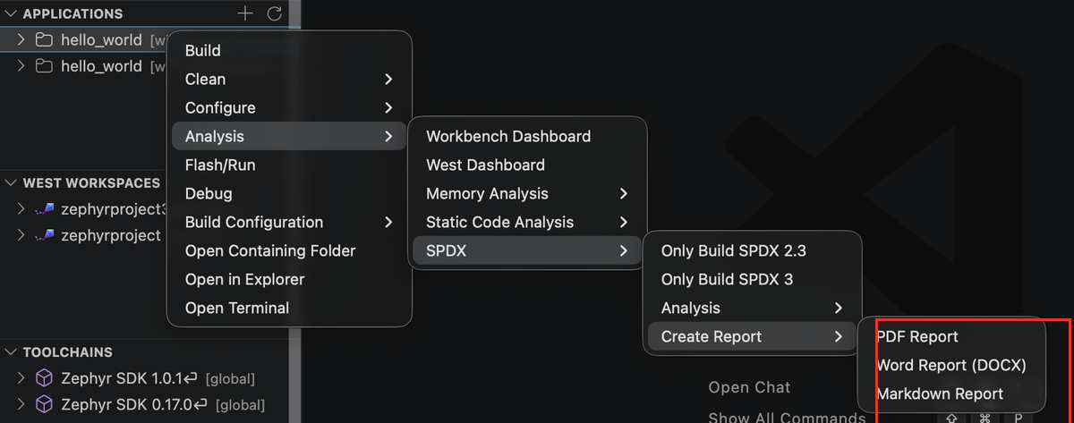The width and height of the screenshot is (1074, 423).
Task: Start Debug from the context menu
Action: point(289,194)
